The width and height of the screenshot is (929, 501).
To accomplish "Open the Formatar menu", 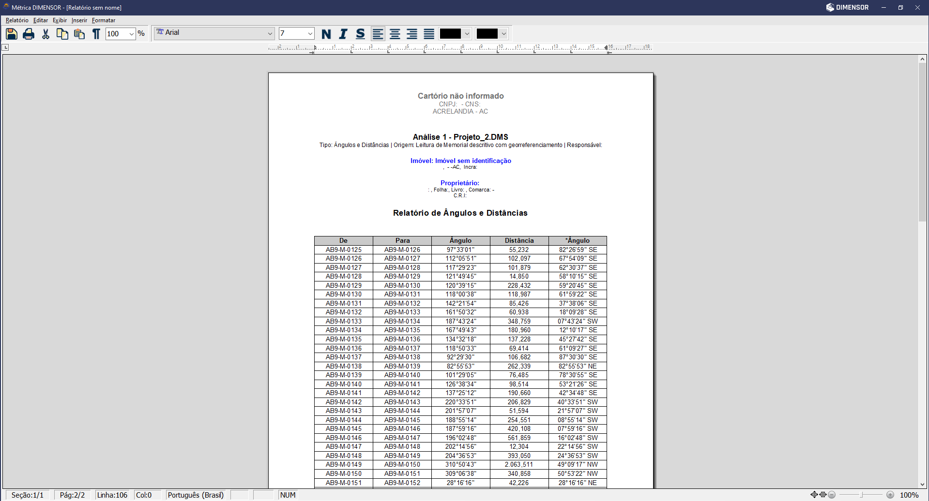I will click(x=104, y=20).
